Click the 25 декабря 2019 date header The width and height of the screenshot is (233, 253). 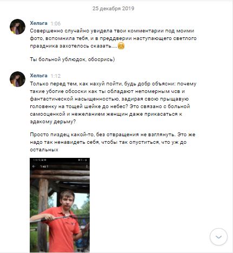point(113,9)
